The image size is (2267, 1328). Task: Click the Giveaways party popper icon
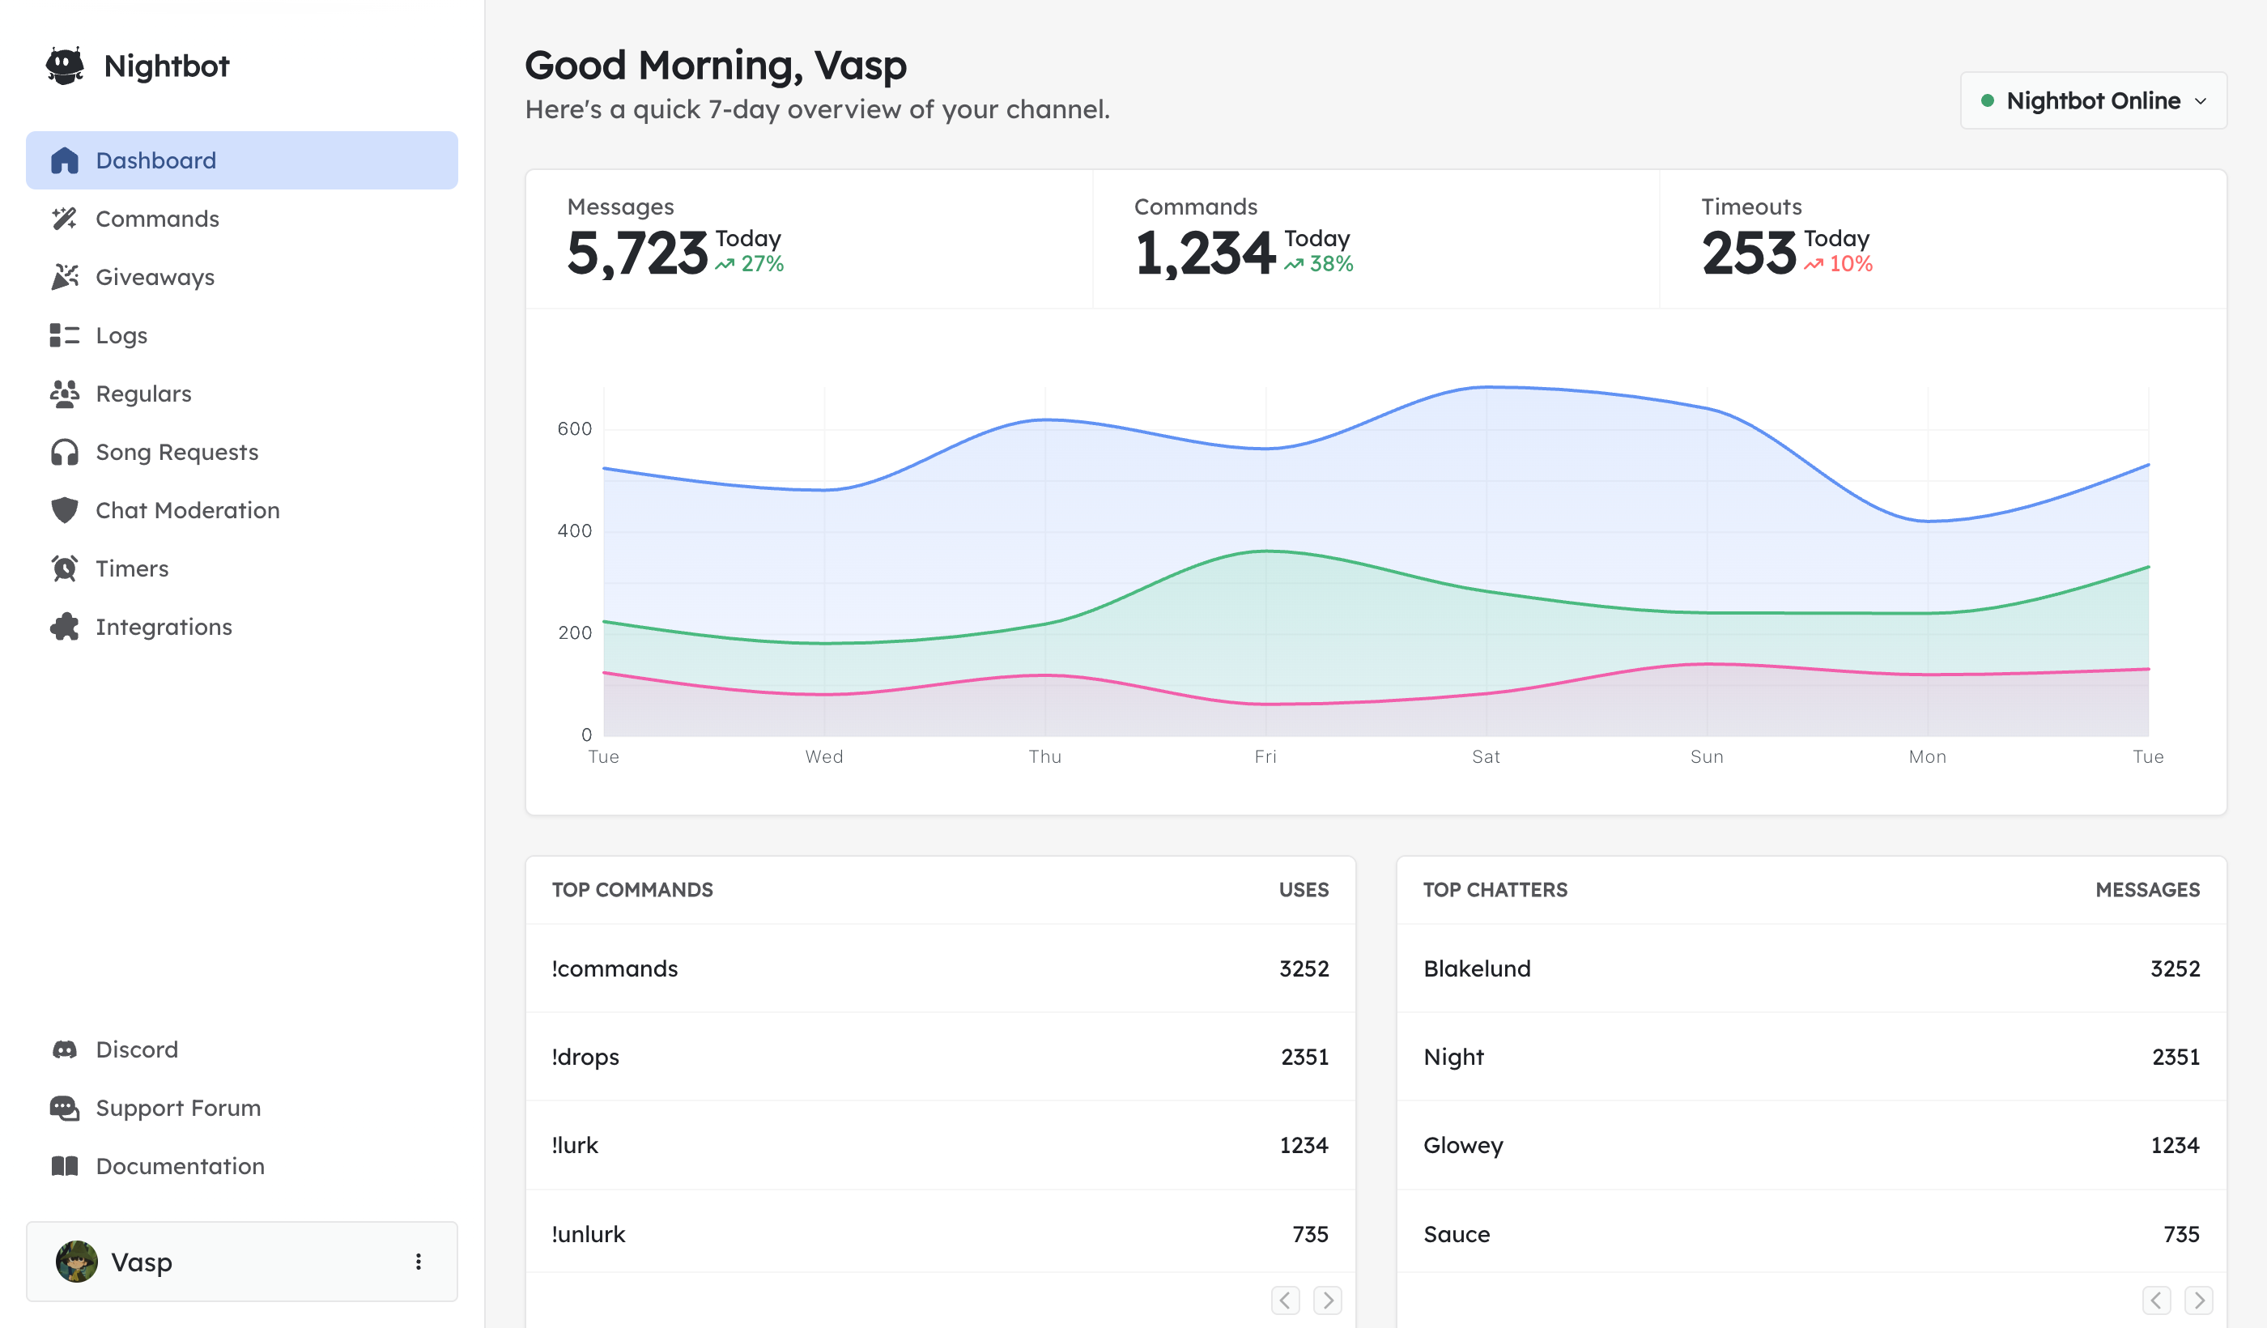click(x=65, y=277)
